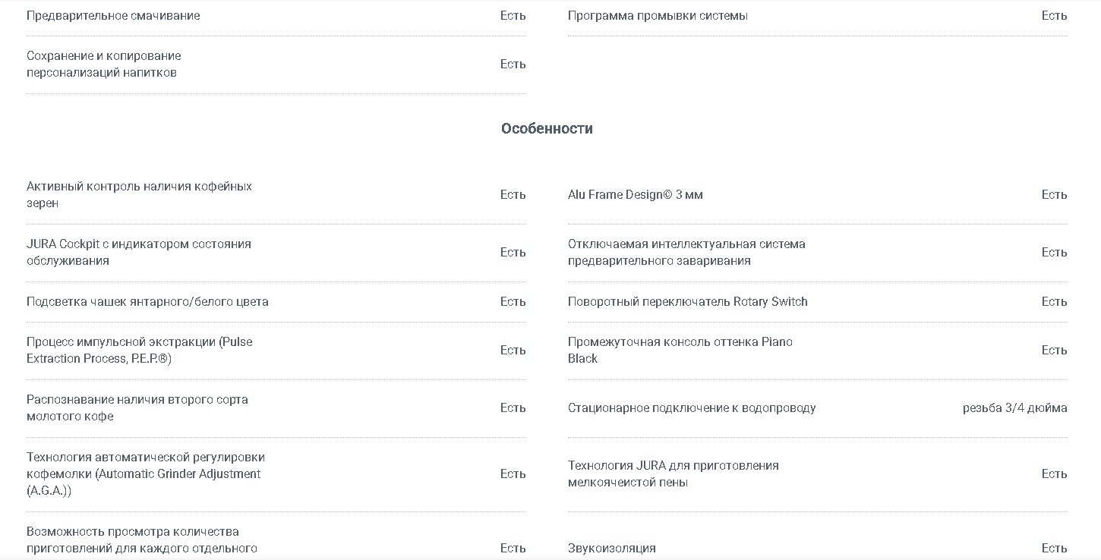The height and width of the screenshot is (560, 1101).
Task: Click Распознавание наличия второго сорта молотого кофе
Action: tap(137, 407)
